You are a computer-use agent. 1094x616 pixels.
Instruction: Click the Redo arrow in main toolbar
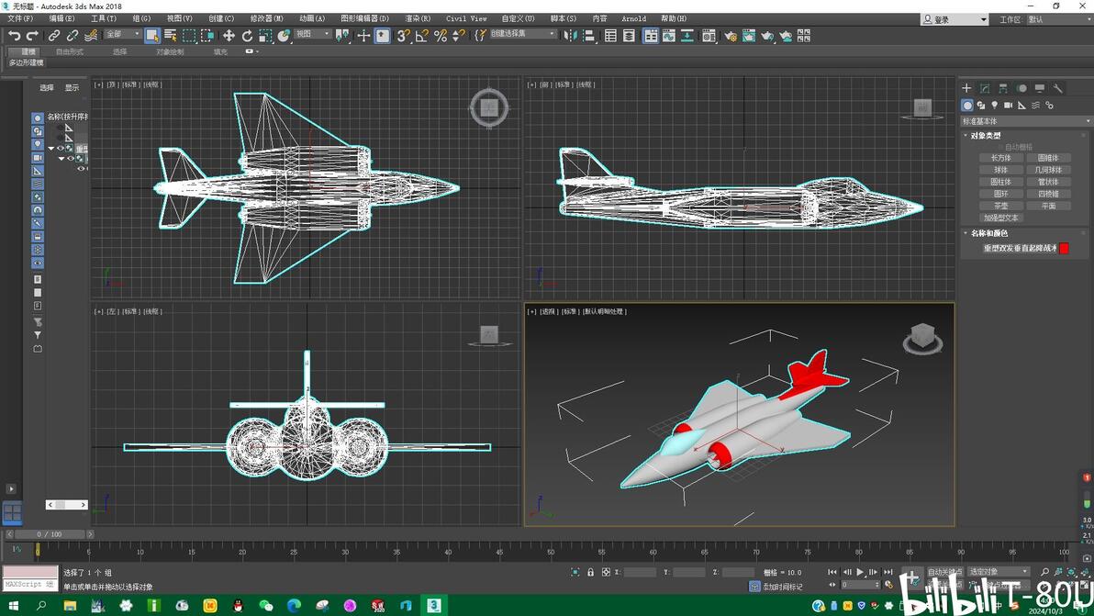(x=32, y=36)
